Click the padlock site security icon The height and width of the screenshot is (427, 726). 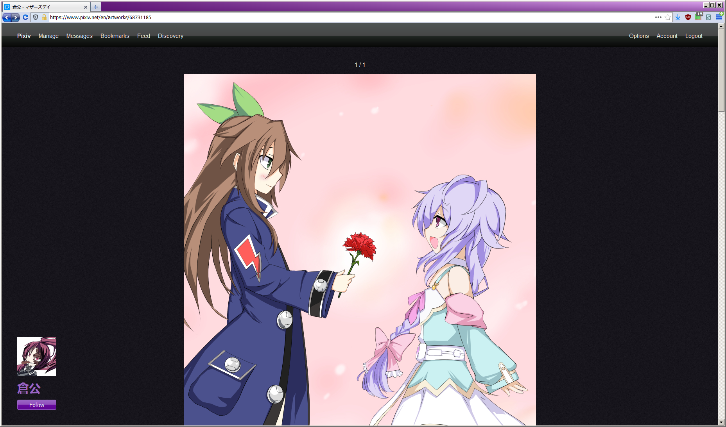tap(44, 17)
